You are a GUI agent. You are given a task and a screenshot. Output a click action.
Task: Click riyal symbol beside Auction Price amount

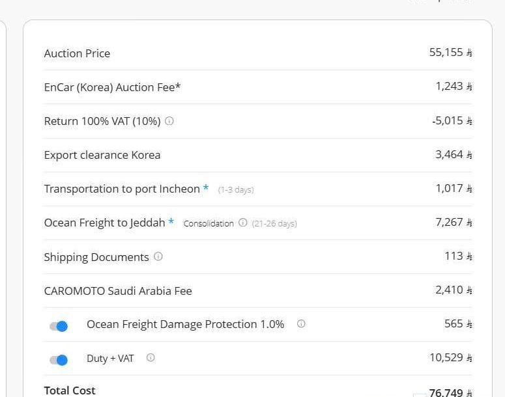(469, 53)
